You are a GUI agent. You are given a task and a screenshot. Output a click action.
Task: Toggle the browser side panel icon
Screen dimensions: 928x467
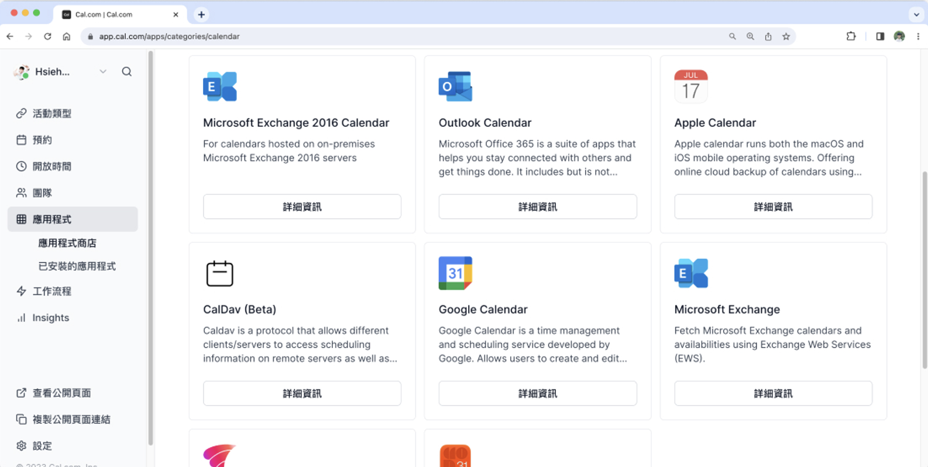pyautogui.click(x=880, y=36)
